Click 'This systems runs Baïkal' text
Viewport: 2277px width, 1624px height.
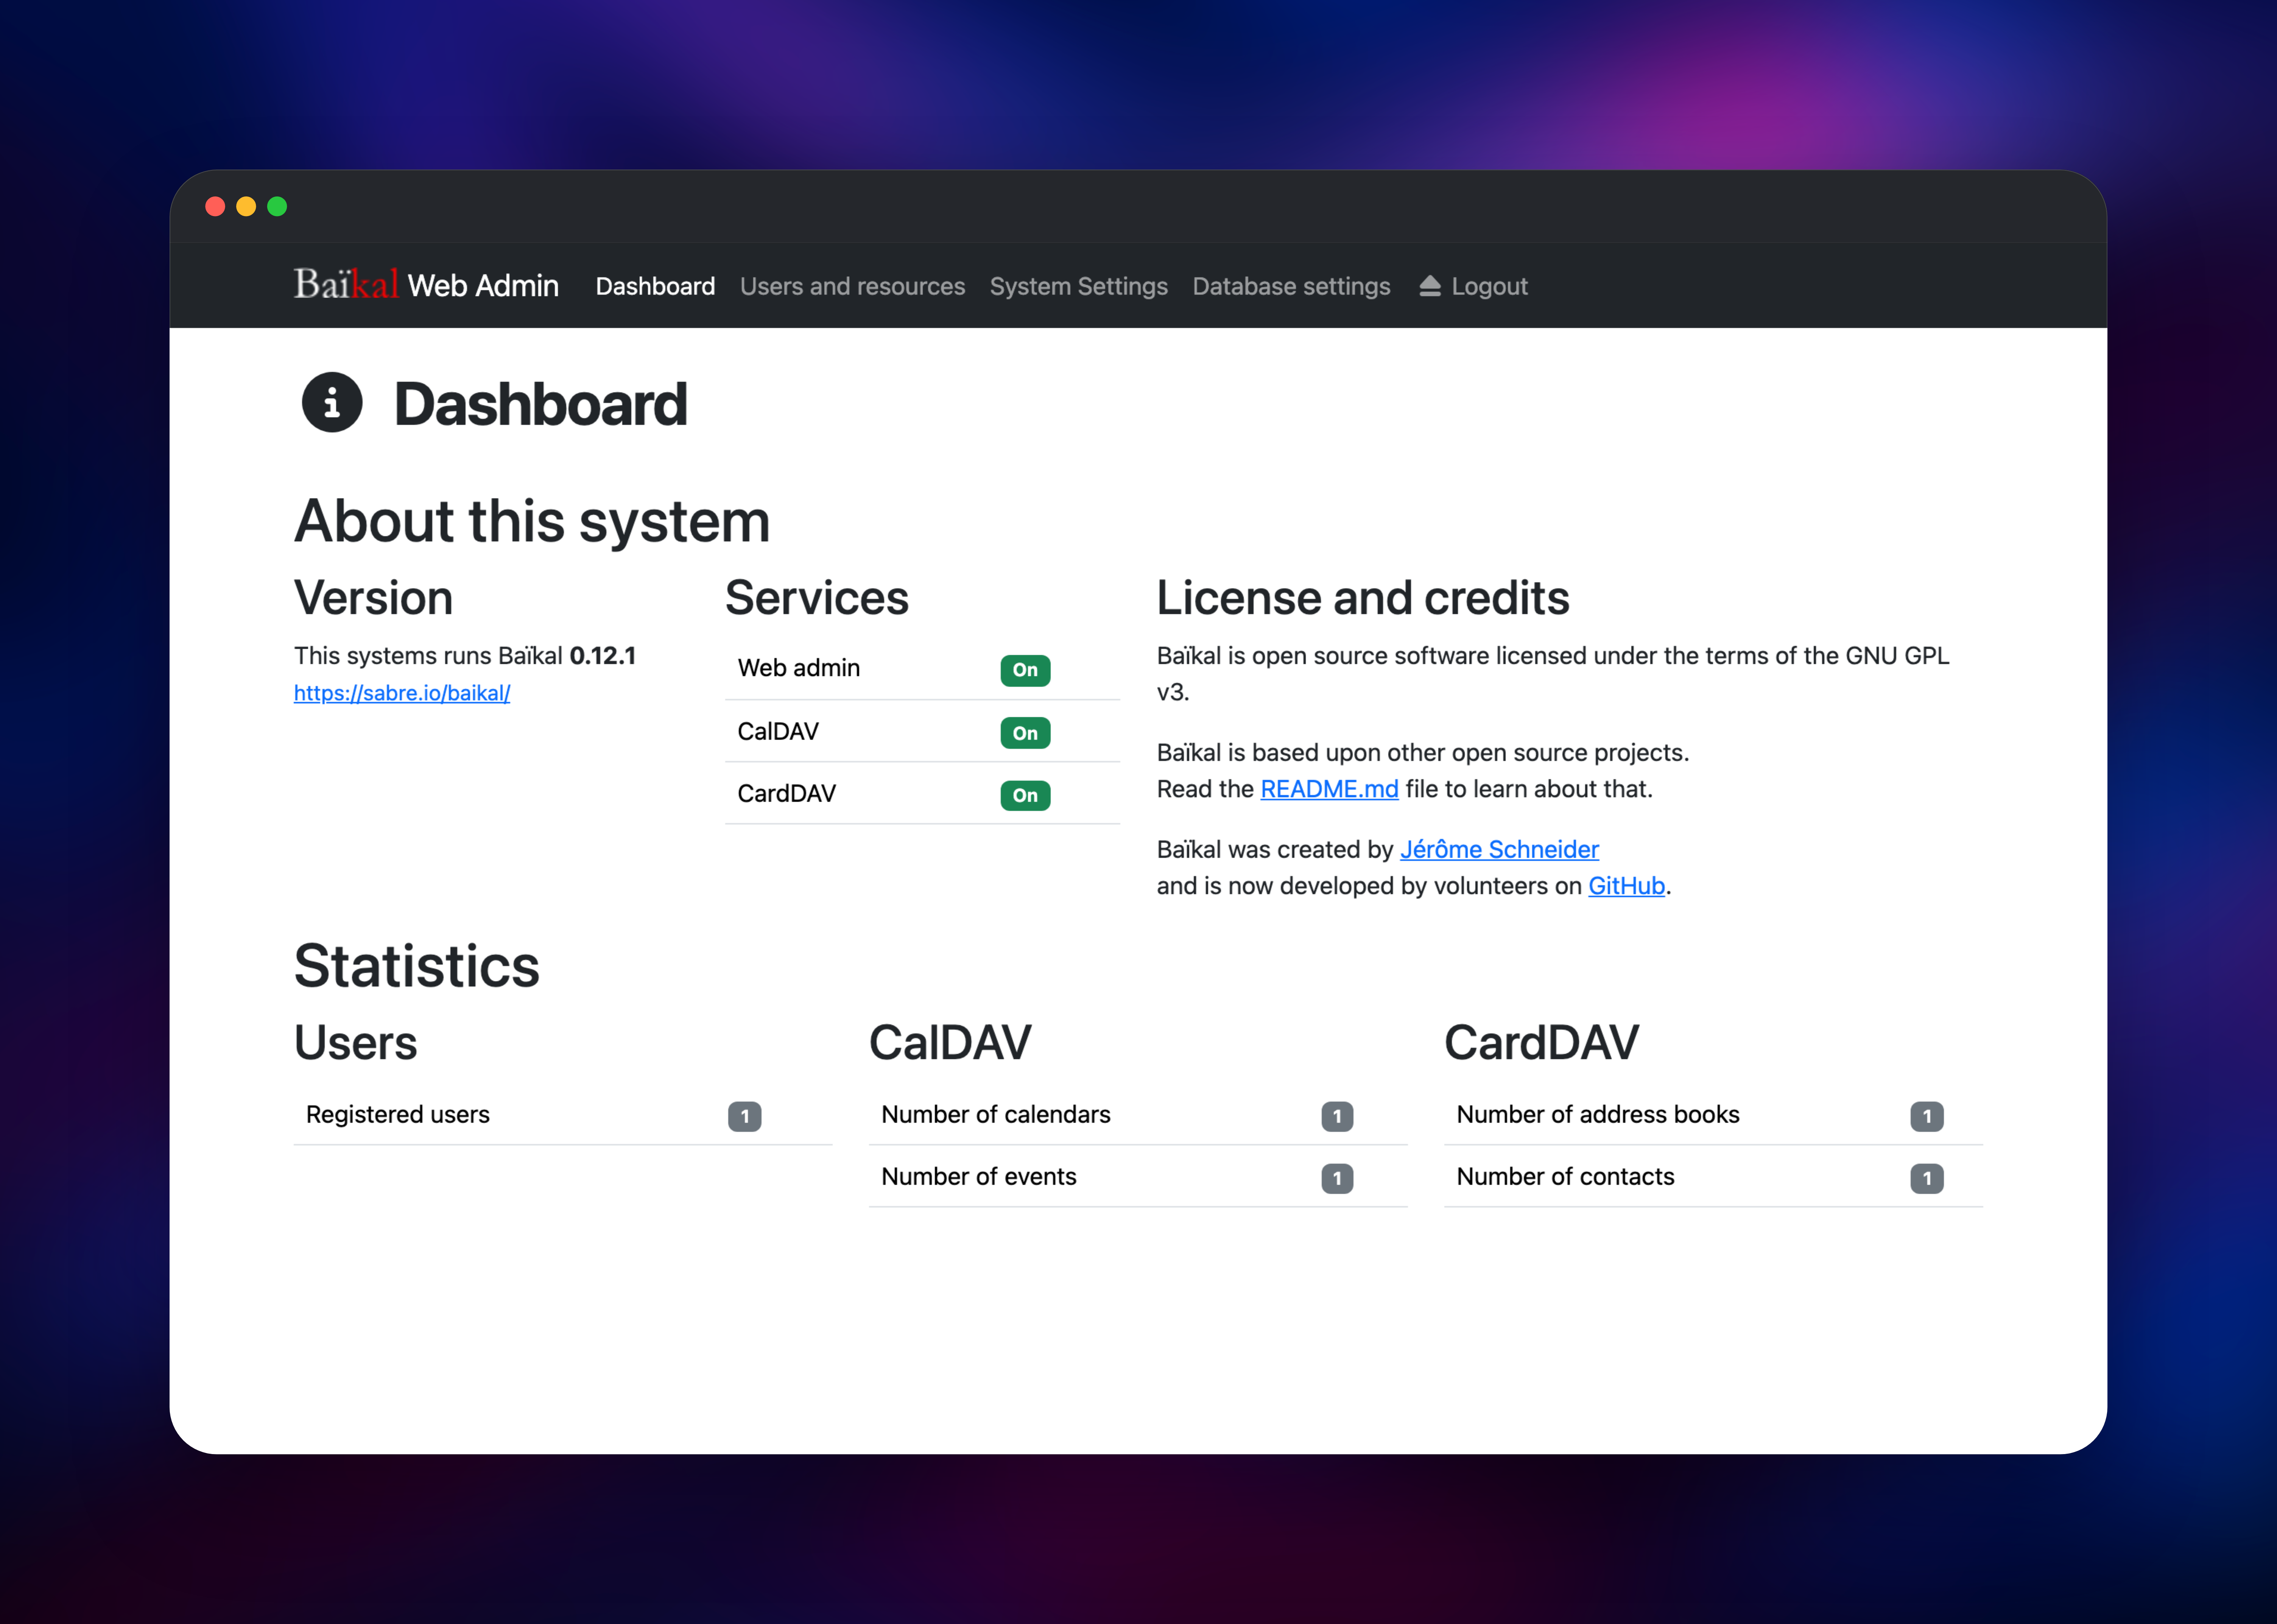pyautogui.click(x=429, y=656)
